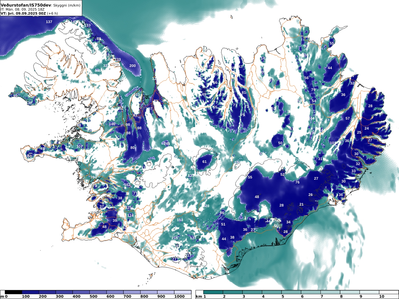Click the title Veðurstofan/IS750dev
Viewport: 399px width, 299px height.
tap(26, 5)
